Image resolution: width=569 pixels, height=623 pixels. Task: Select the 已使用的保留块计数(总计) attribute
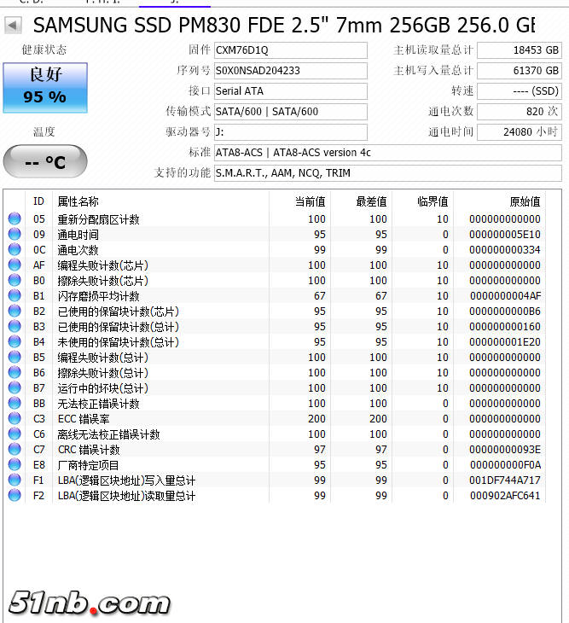coord(119,327)
